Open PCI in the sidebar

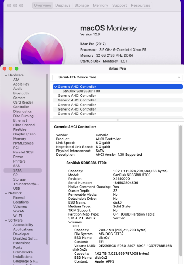pos(16,148)
